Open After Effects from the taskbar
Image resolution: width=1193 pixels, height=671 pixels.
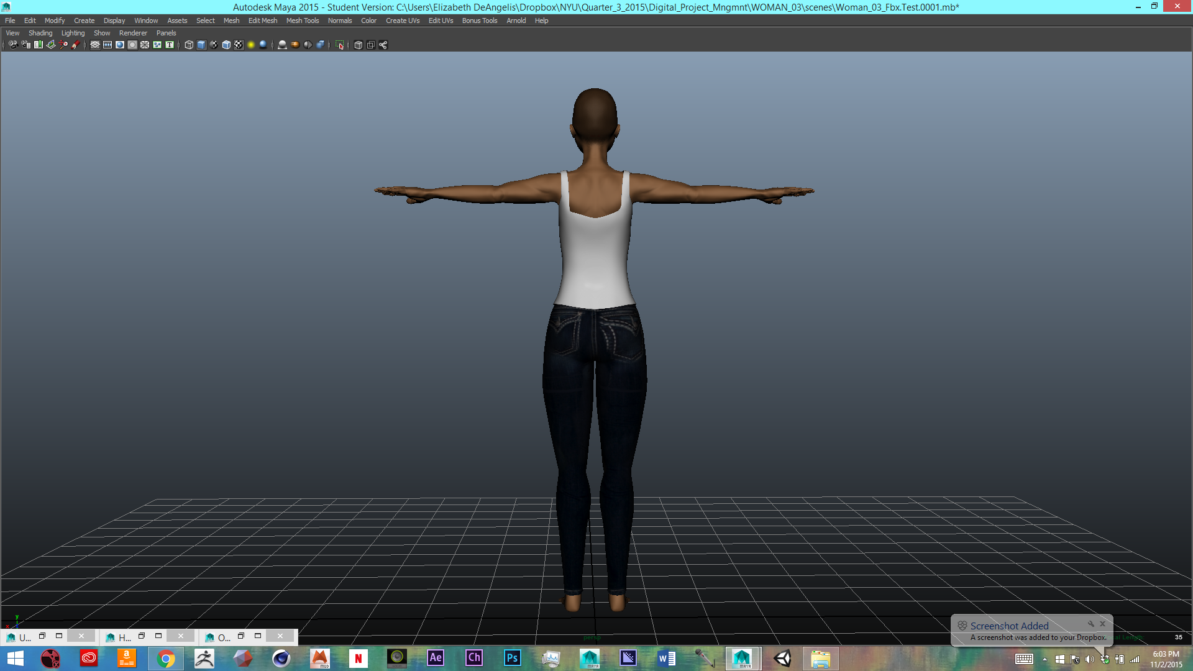pos(436,658)
